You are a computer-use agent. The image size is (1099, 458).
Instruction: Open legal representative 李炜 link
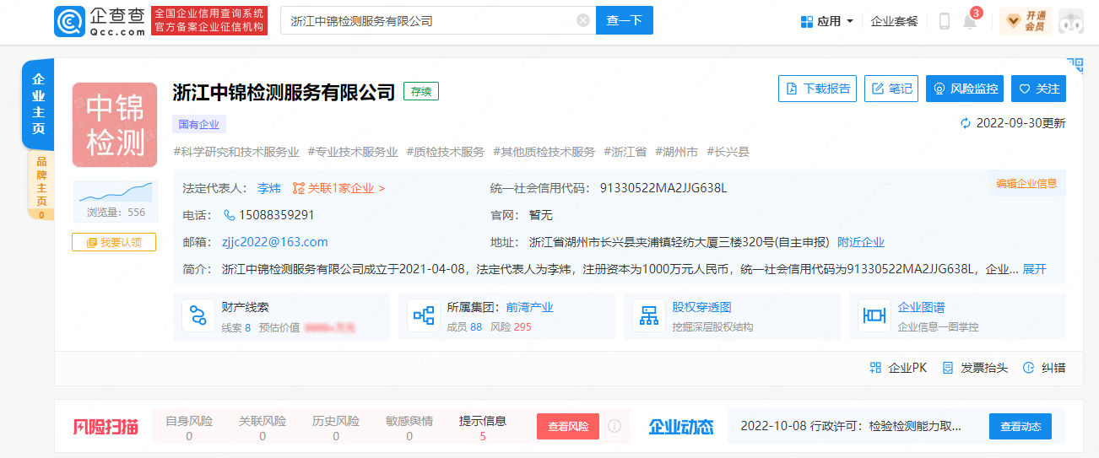pos(269,188)
